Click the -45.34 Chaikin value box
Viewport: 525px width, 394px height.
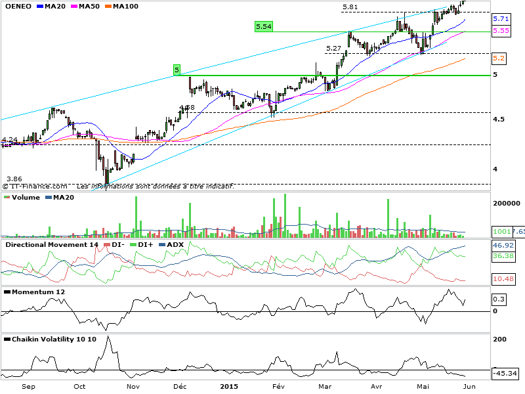505,373
